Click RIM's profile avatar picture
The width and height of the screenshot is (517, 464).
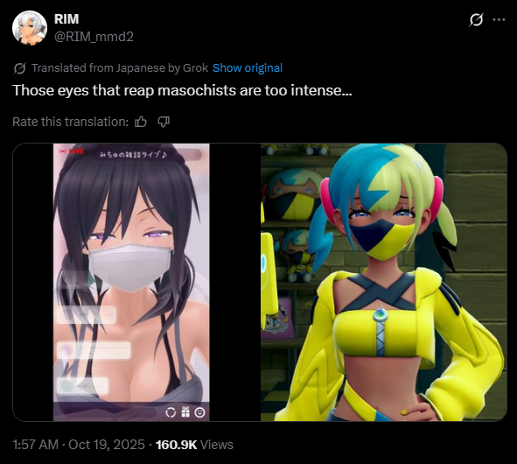pos(30,28)
